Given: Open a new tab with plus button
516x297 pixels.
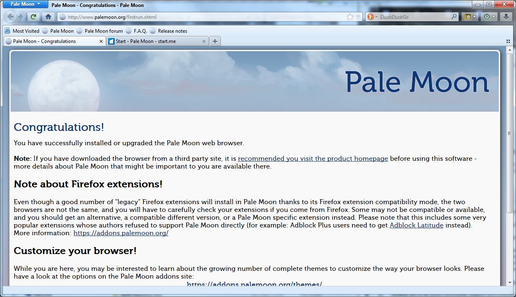Looking at the screenshot, I should (215, 41).
